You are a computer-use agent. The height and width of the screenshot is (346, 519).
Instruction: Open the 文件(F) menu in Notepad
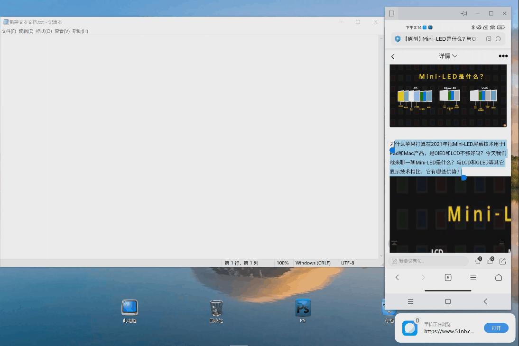pos(9,31)
